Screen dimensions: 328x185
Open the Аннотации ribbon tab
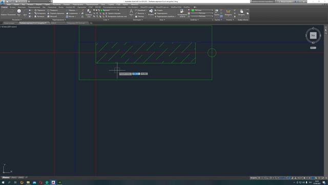click(x=22, y=7)
